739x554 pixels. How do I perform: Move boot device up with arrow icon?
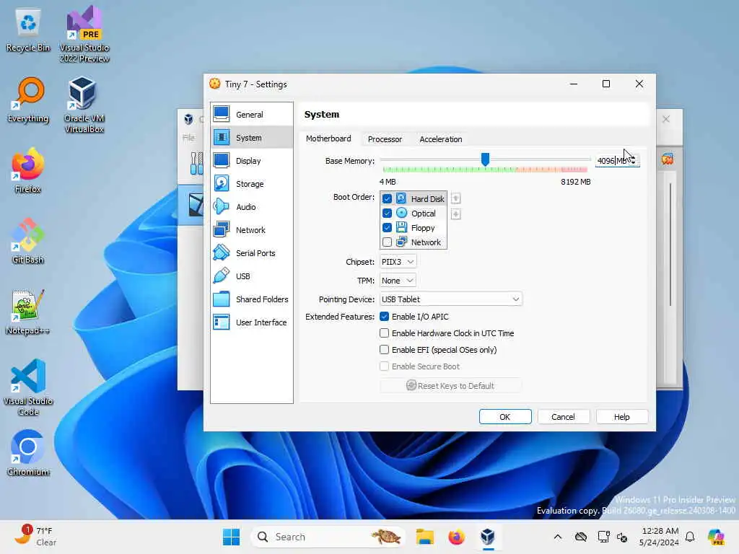455,198
